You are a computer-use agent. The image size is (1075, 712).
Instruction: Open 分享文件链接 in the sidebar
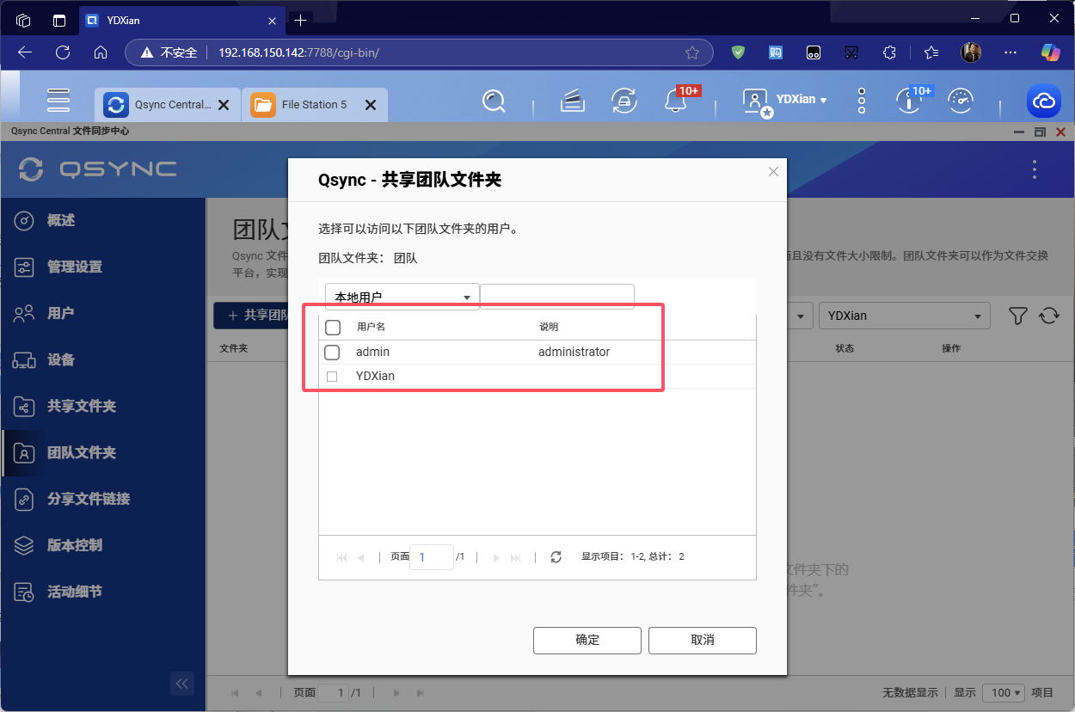click(x=103, y=500)
